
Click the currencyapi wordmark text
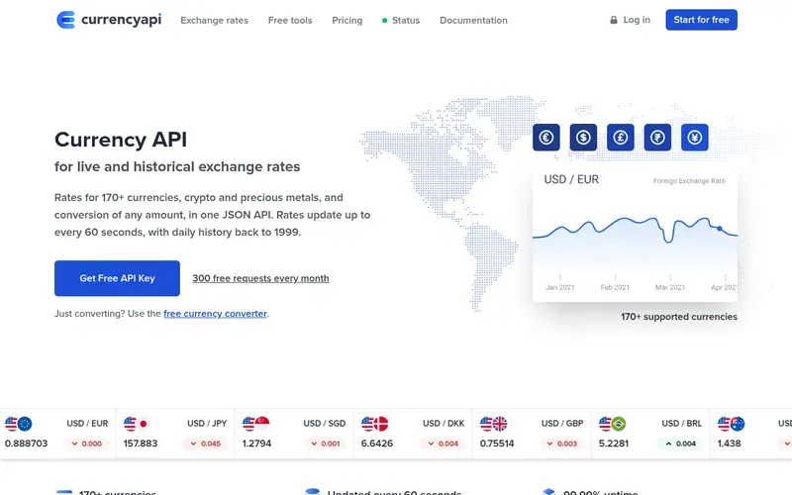[121, 20]
